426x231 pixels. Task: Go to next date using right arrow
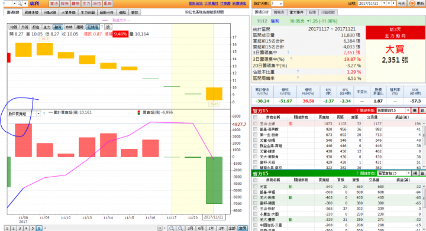(x=393, y=4)
